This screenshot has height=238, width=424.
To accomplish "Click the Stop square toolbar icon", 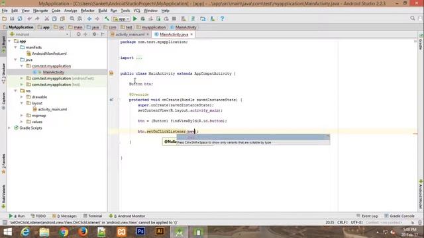I will (x=174, y=19).
